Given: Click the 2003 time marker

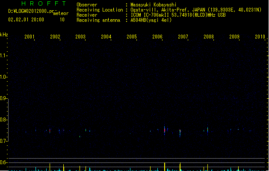Looking at the screenshot, I should pyautogui.click(x=80, y=36).
